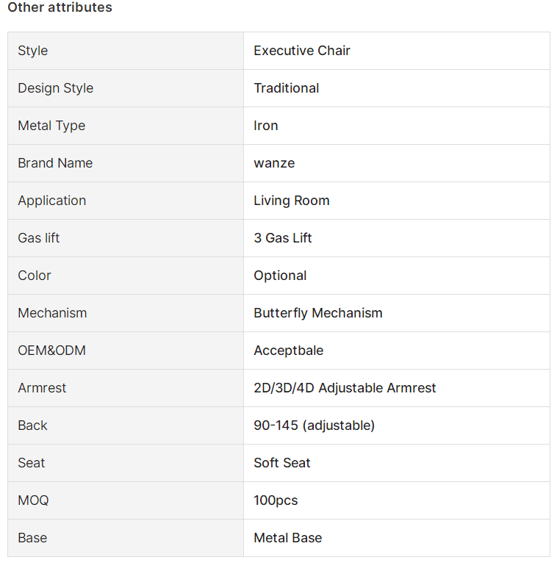Click the "Other attributes" heading
This screenshot has width=557, height=571.
coord(60,7)
